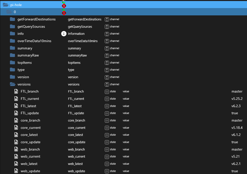Collapse the pi-hole adapter folder

click(x=6, y=5)
